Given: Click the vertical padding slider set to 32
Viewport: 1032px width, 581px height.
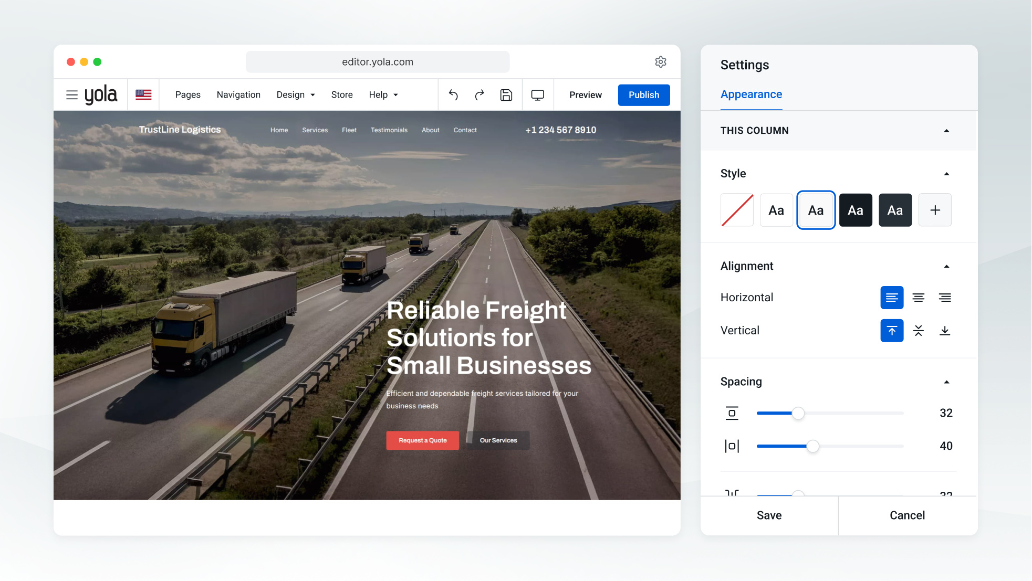Looking at the screenshot, I should click(830, 414).
